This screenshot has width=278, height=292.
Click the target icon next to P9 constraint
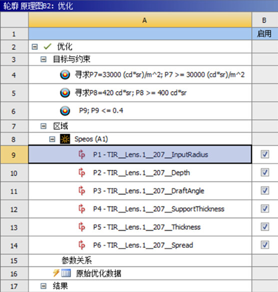tap(65, 111)
